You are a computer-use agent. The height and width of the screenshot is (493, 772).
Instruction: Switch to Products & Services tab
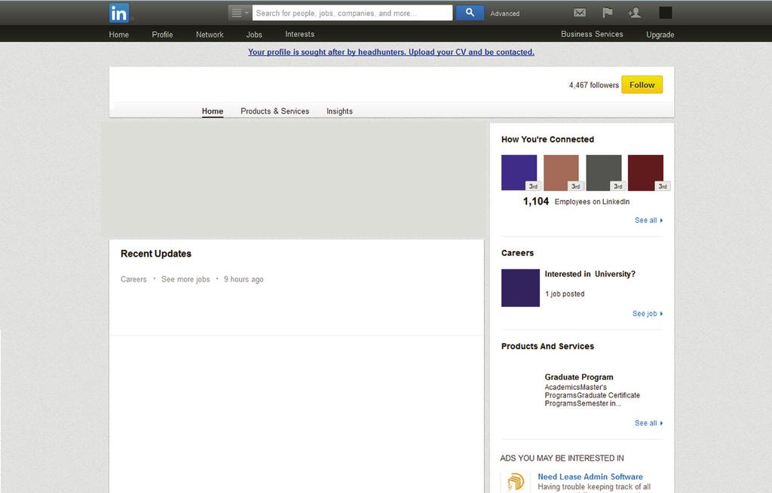click(x=274, y=111)
